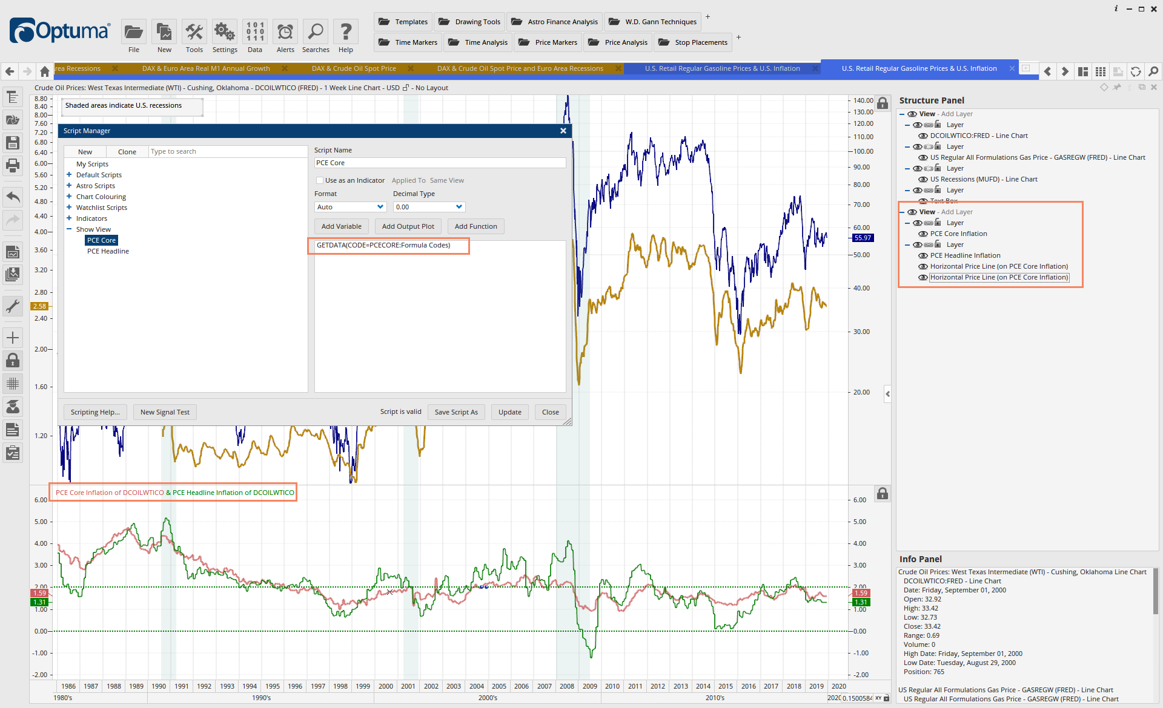Click the Add Function button
1163x708 pixels.
pos(475,226)
